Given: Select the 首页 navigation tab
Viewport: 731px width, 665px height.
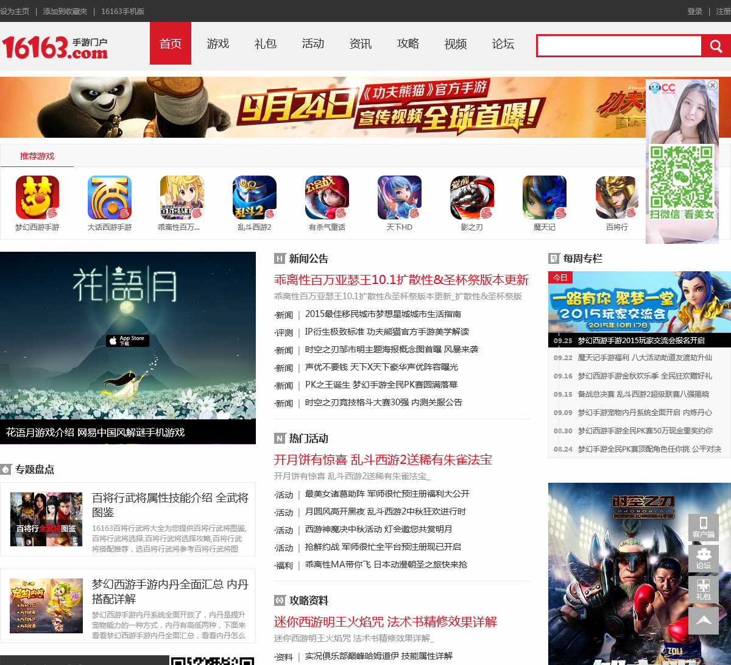Looking at the screenshot, I should point(171,43).
